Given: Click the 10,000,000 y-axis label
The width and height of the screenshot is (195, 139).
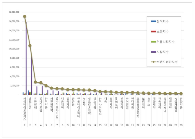Looking at the screenshot, I should click(14, 49).
